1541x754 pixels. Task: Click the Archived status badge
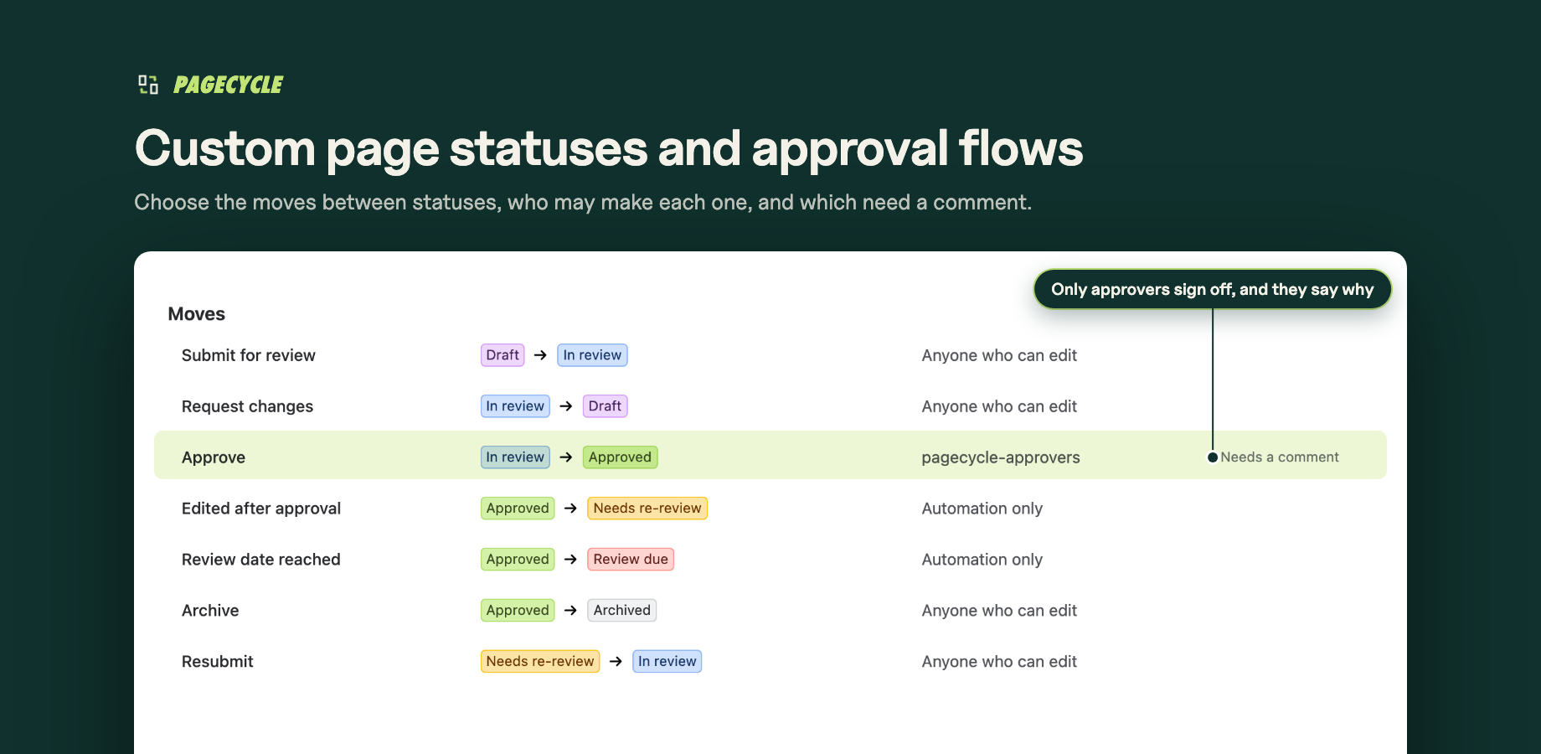click(622, 611)
